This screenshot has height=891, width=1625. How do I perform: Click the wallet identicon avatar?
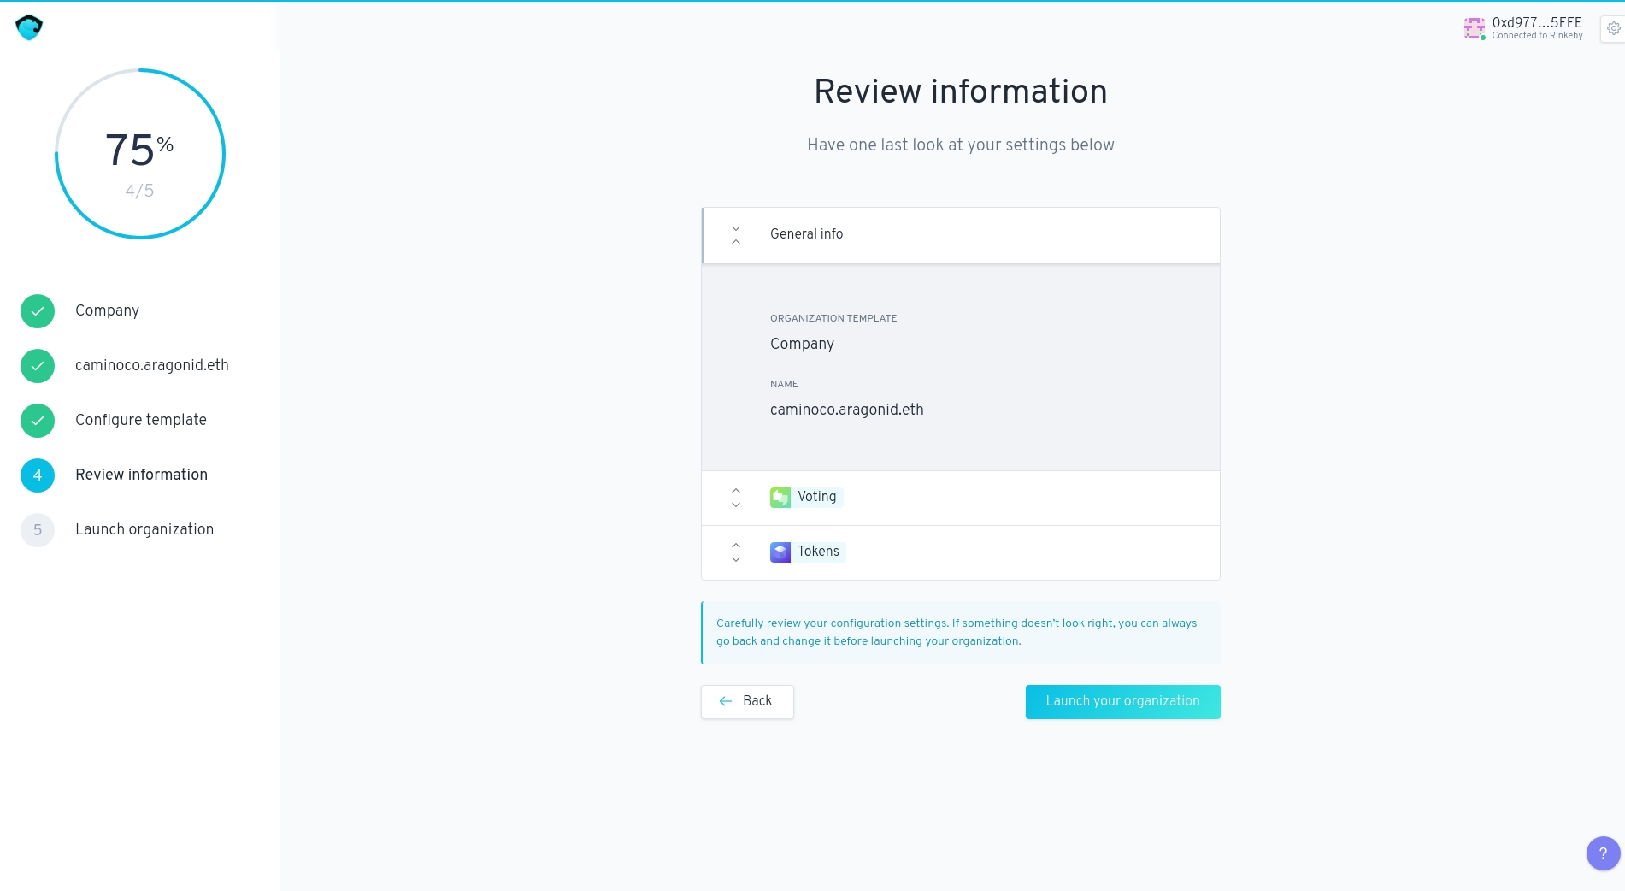[x=1475, y=28]
